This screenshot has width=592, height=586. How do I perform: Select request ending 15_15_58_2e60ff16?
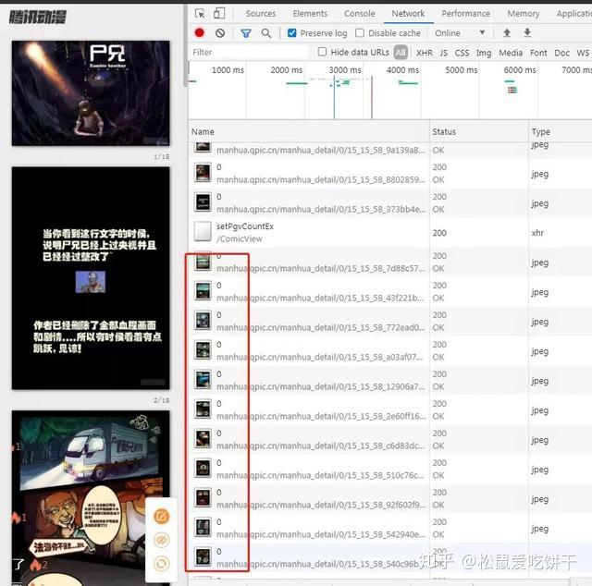(390, 409)
